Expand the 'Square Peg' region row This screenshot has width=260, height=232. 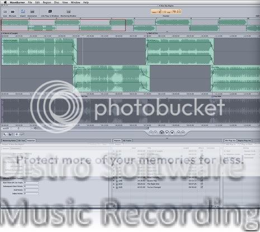tap(114, 181)
